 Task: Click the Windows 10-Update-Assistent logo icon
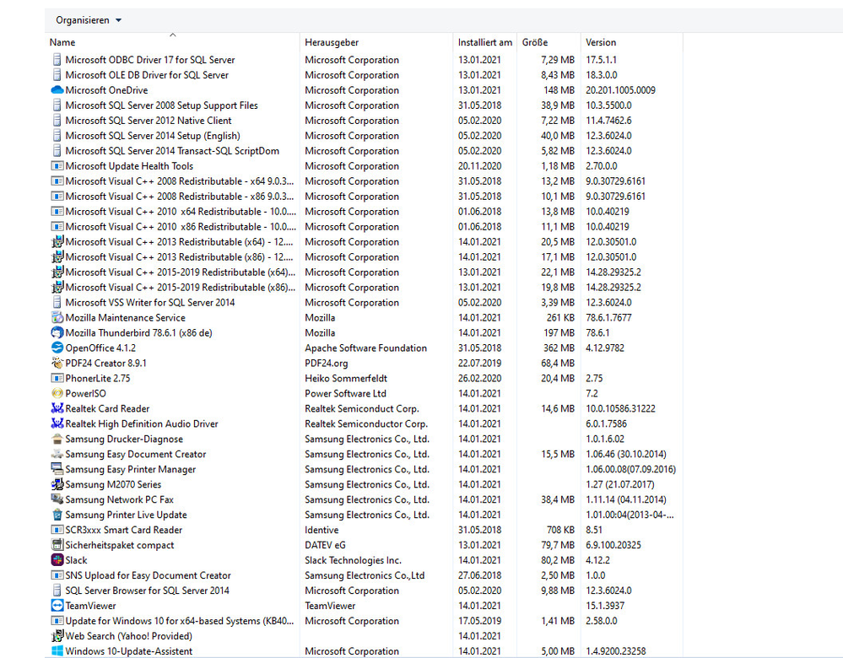tap(57, 651)
